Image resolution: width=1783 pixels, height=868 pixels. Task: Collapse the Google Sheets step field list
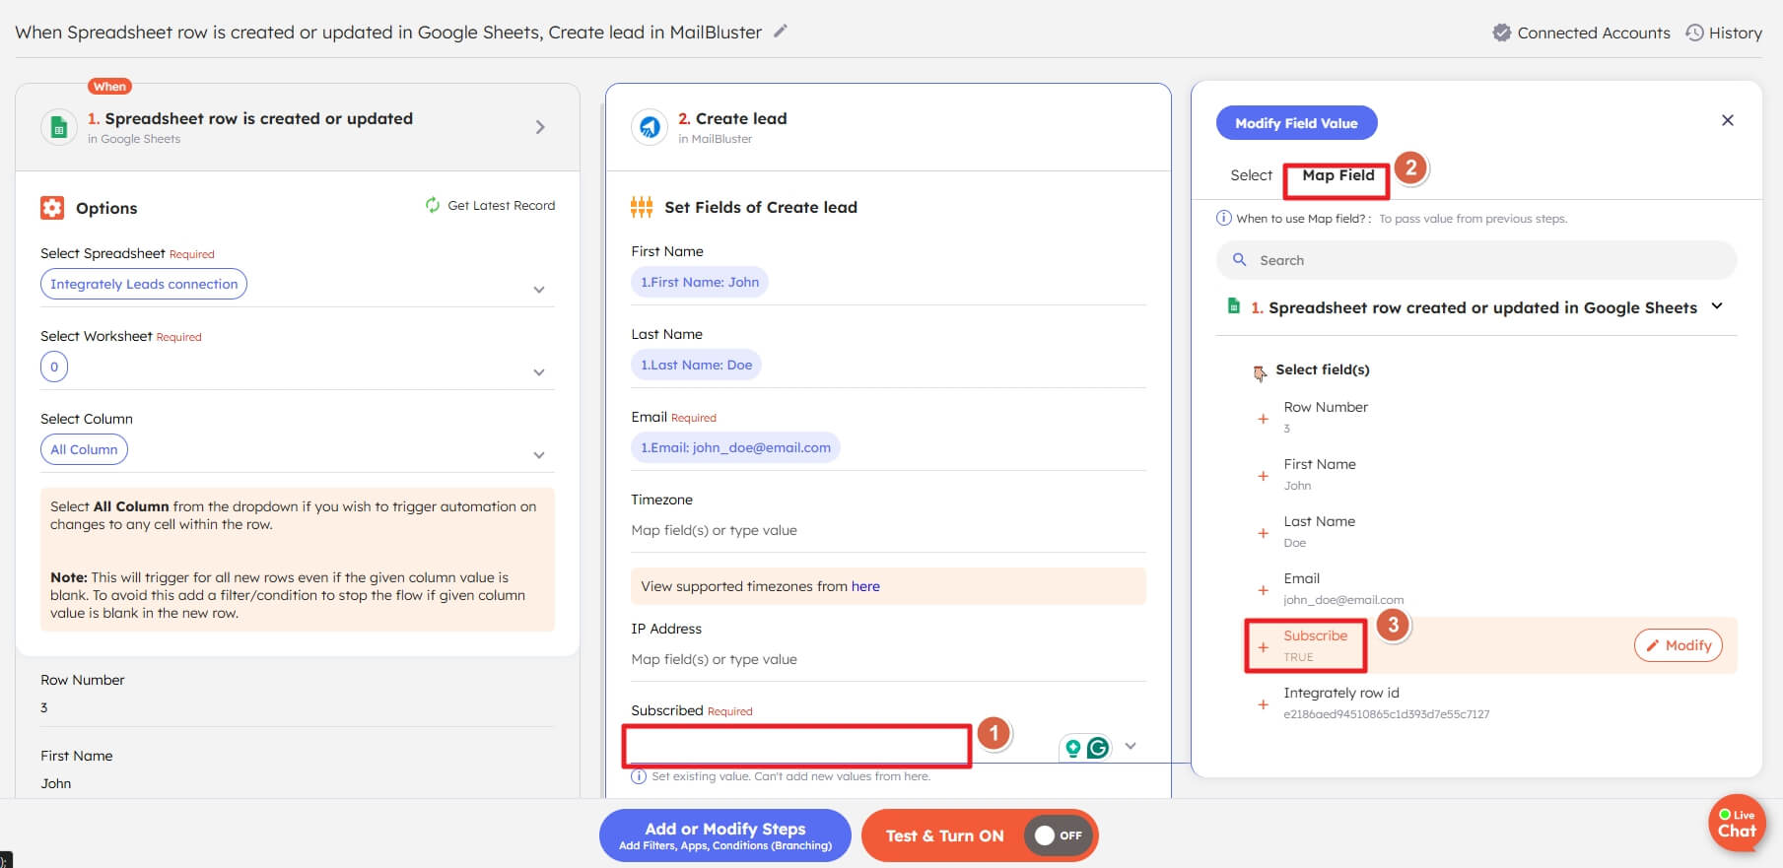pyautogui.click(x=1717, y=306)
